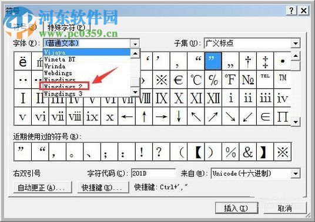This screenshot has height=222, width=315.
Task: Pick Roman numeral Ⅺ
Action: coord(196,98)
